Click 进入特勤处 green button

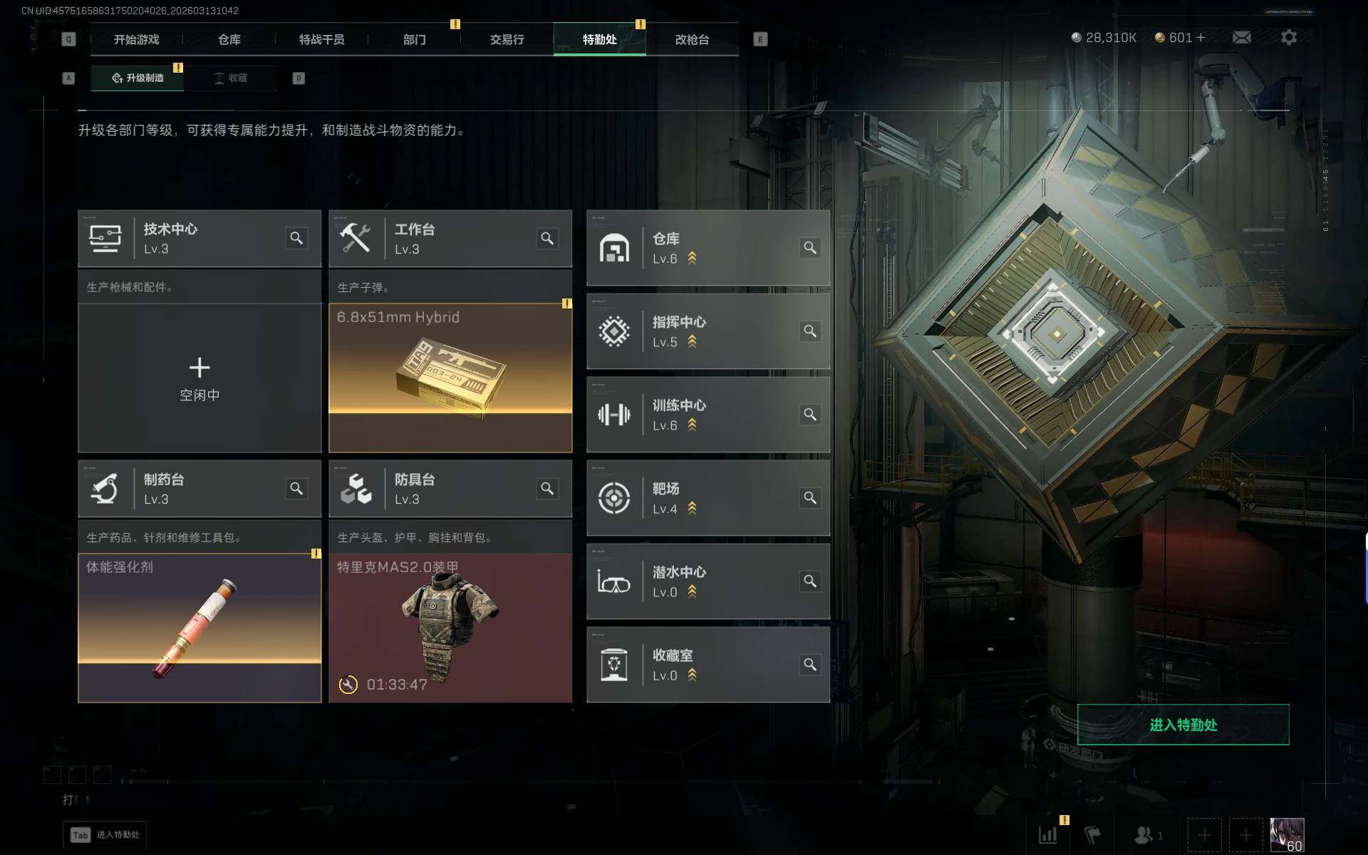[1183, 725]
